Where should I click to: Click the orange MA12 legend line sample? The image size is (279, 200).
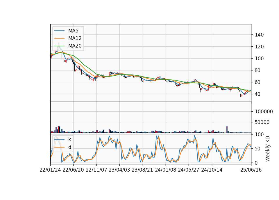[59, 38]
